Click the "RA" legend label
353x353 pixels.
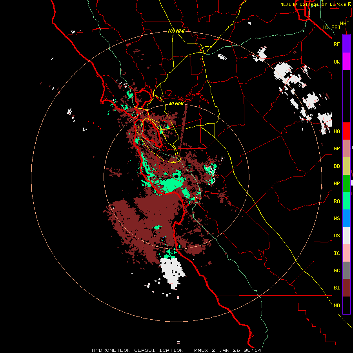tap(337, 201)
